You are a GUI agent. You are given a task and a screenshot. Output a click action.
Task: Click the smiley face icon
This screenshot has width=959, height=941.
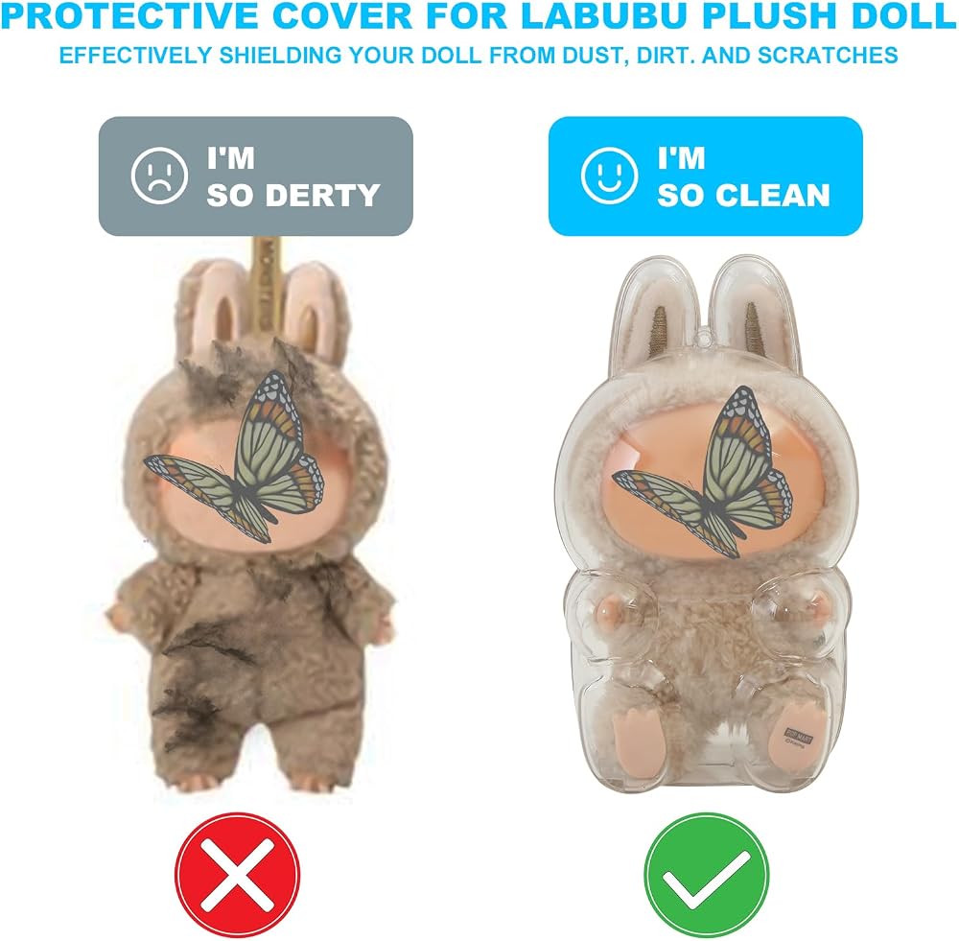(x=609, y=175)
